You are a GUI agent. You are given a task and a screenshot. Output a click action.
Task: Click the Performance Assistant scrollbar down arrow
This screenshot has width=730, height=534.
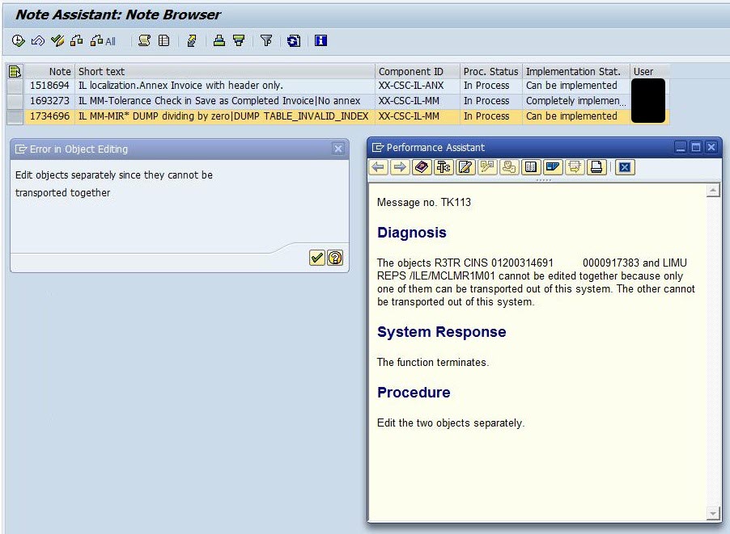tap(713, 513)
